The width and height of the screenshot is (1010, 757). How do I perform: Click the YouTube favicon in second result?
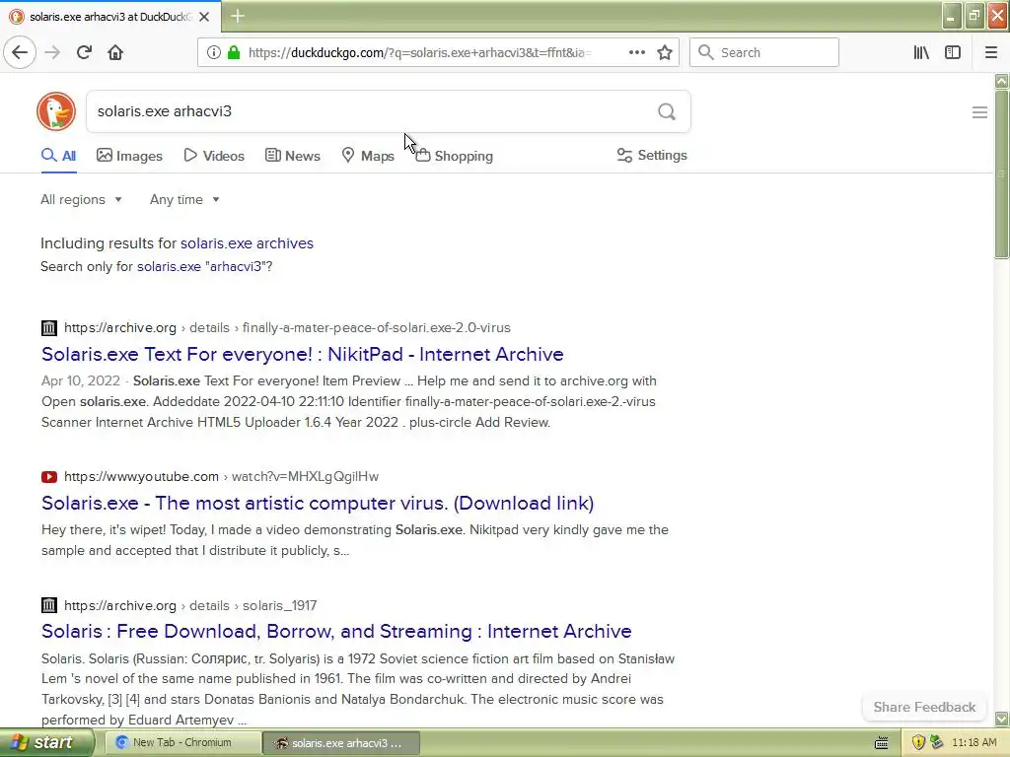[x=49, y=477]
